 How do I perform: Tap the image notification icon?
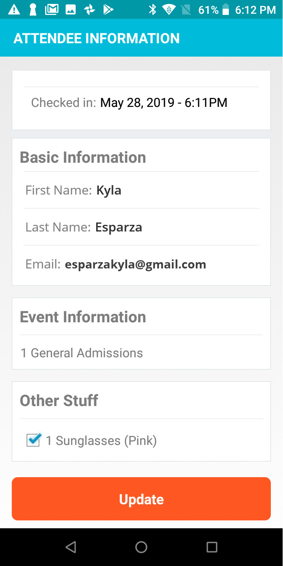point(71,10)
